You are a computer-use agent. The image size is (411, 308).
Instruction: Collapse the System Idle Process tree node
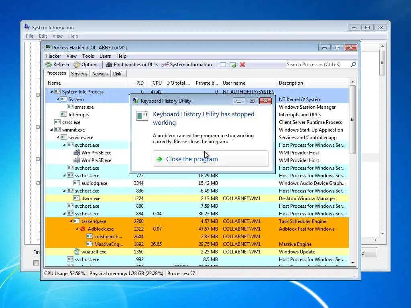(51, 92)
